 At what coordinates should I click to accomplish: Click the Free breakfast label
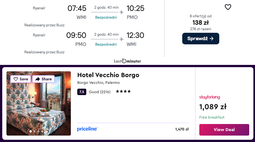point(212,117)
